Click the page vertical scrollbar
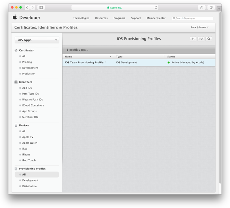This screenshot has width=230, height=208. point(220,98)
